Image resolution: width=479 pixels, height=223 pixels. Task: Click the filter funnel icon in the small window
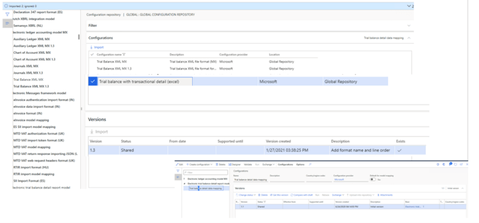[178, 171]
